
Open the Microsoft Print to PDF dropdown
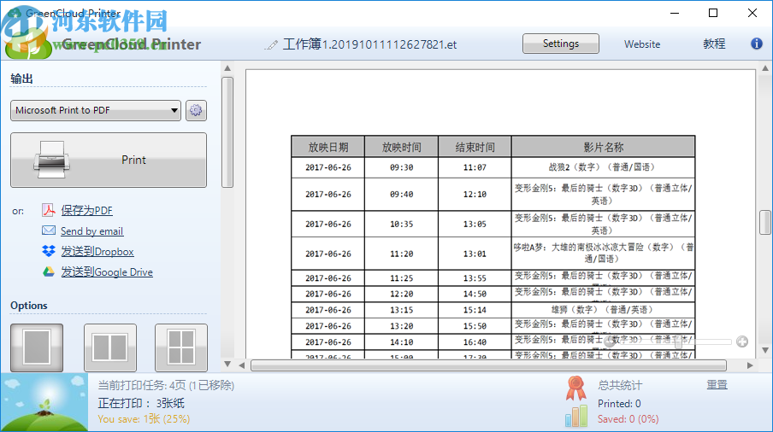coord(96,110)
